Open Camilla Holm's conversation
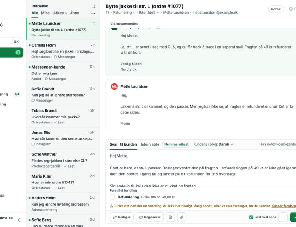The image size is (296, 227). [63, 51]
